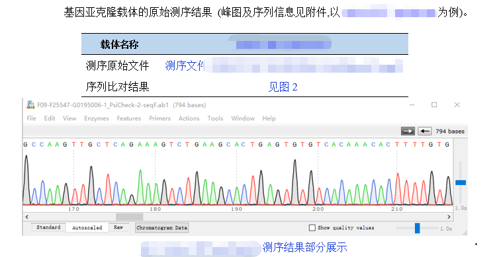Open the Features menu
This screenshot has width=497, height=257.
click(128, 118)
